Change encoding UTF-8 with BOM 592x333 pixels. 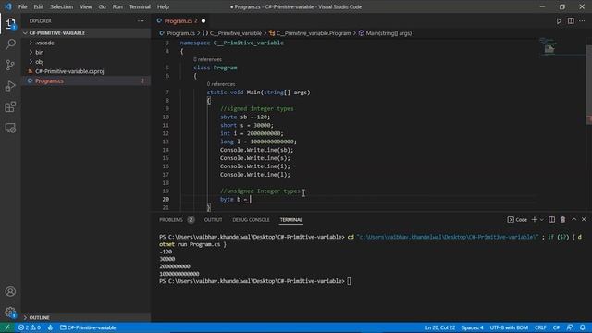click(509, 327)
